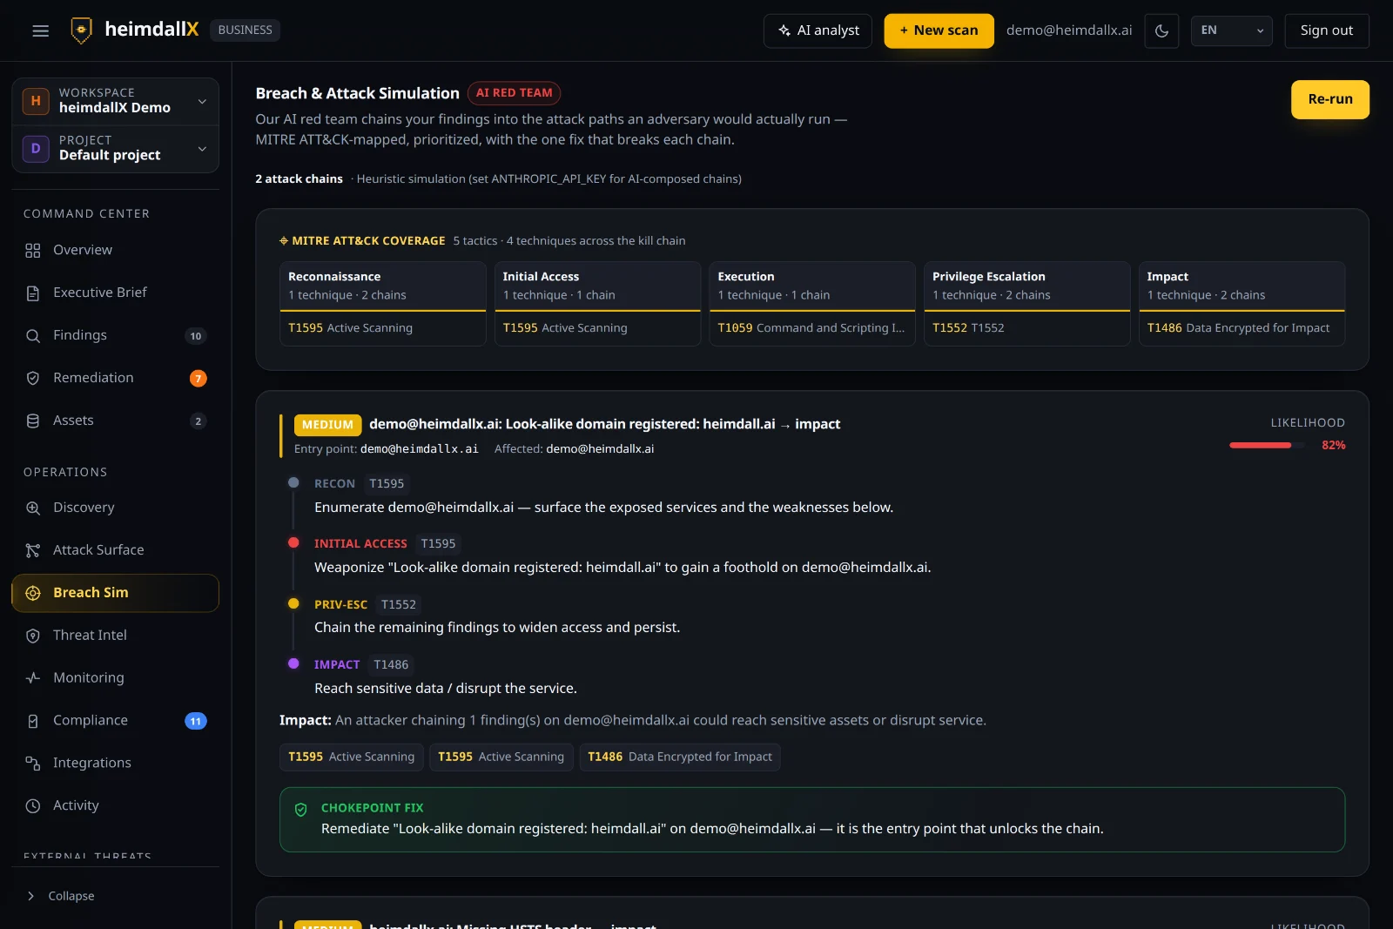Click the Threat Intel shield icon
The height and width of the screenshot is (929, 1393).
[x=33, y=636]
